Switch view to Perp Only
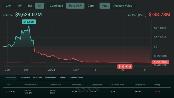 (x=75, y=6)
